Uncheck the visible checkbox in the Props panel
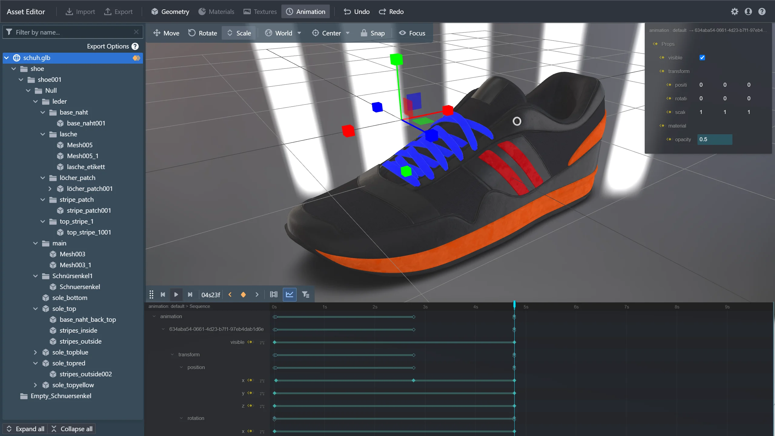The height and width of the screenshot is (436, 775). coord(702,57)
